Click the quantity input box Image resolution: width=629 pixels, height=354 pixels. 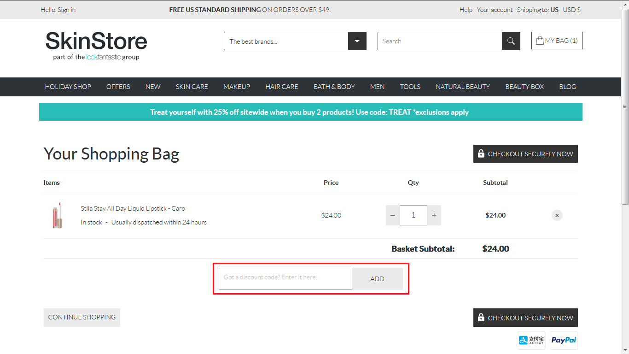coord(414,215)
